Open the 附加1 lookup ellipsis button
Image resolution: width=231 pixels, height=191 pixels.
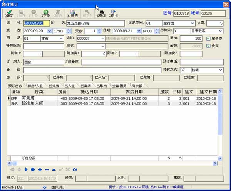[x=40, y=54]
